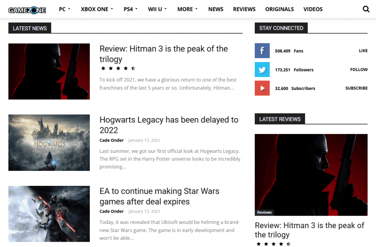Viewport: 376px width, 247px height.
Task: Expand the Xbox One dropdown menu
Action: (97, 9)
